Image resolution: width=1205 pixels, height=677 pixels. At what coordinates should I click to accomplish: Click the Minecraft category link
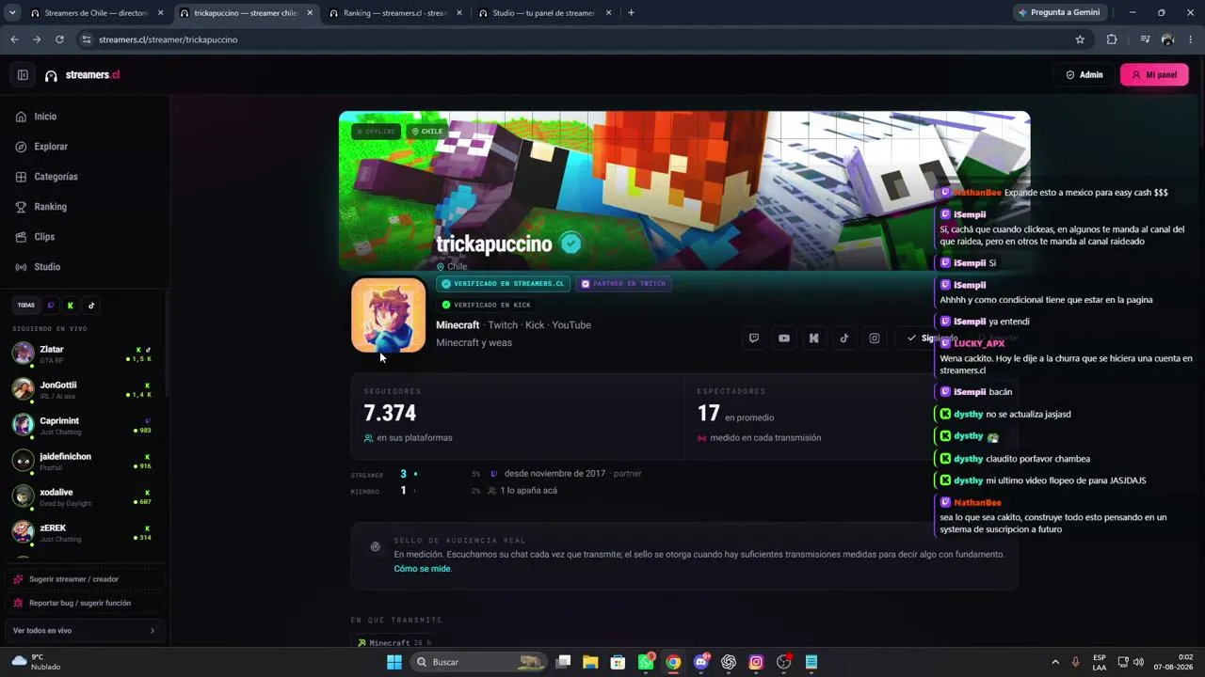point(458,325)
